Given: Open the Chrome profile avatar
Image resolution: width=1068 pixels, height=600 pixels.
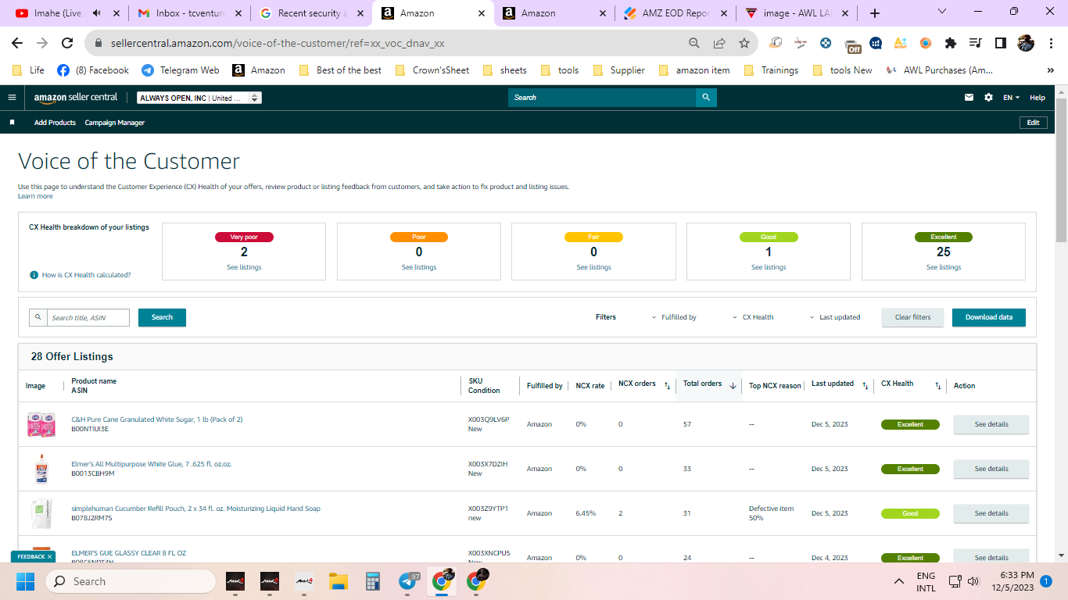Looking at the screenshot, I should 1026,44.
